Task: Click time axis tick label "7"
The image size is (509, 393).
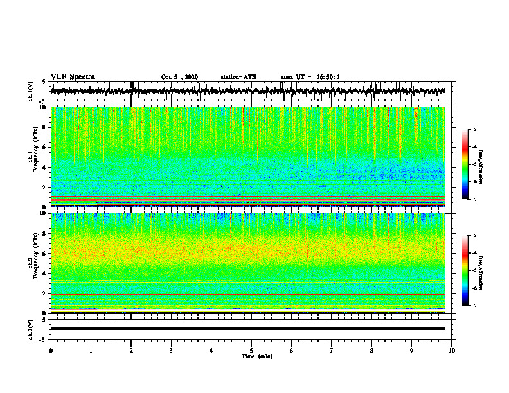Action: tap(332, 351)
